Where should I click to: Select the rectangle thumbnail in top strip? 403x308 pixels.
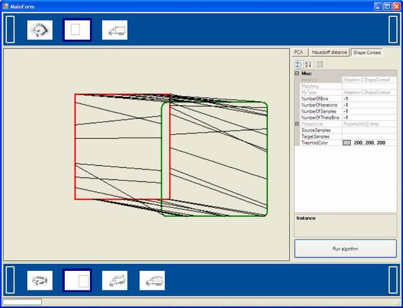77,30
